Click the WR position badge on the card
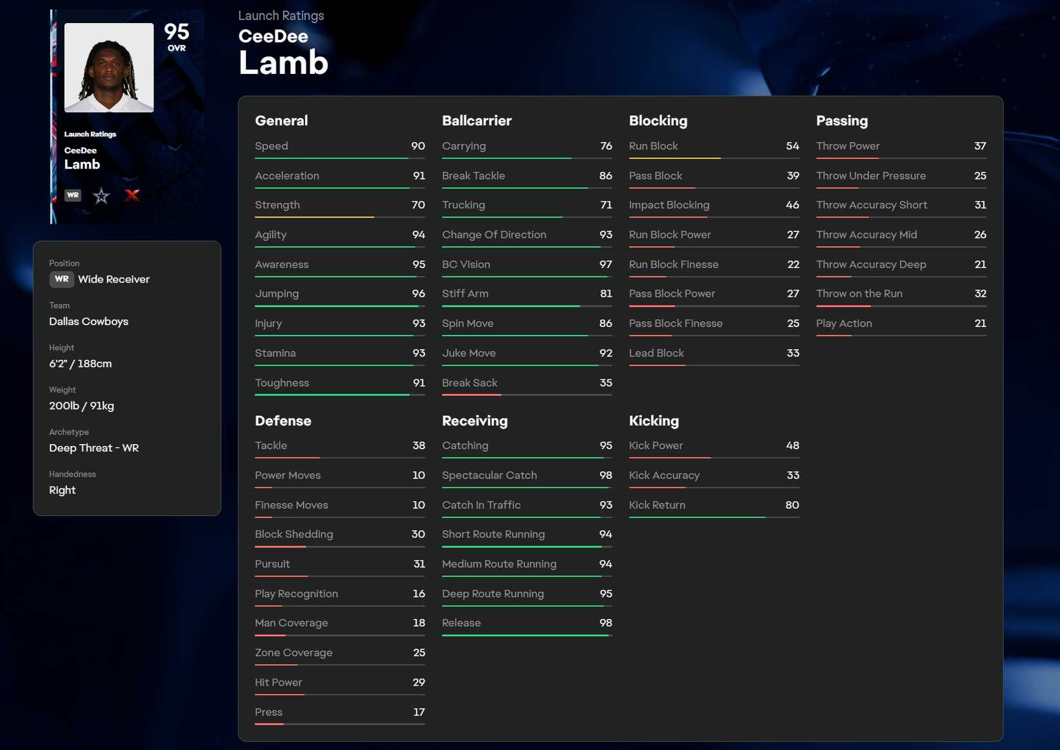The height and width of the screenshot is (750, 1060). click(73, 195)
